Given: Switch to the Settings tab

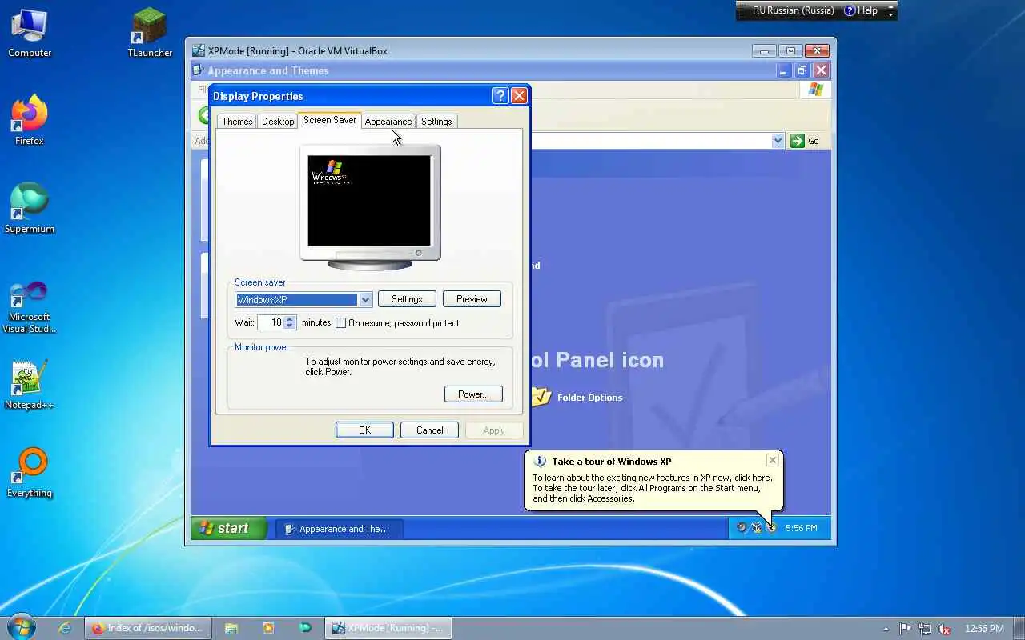Looking at the screenshot, I should coord(436,122).
